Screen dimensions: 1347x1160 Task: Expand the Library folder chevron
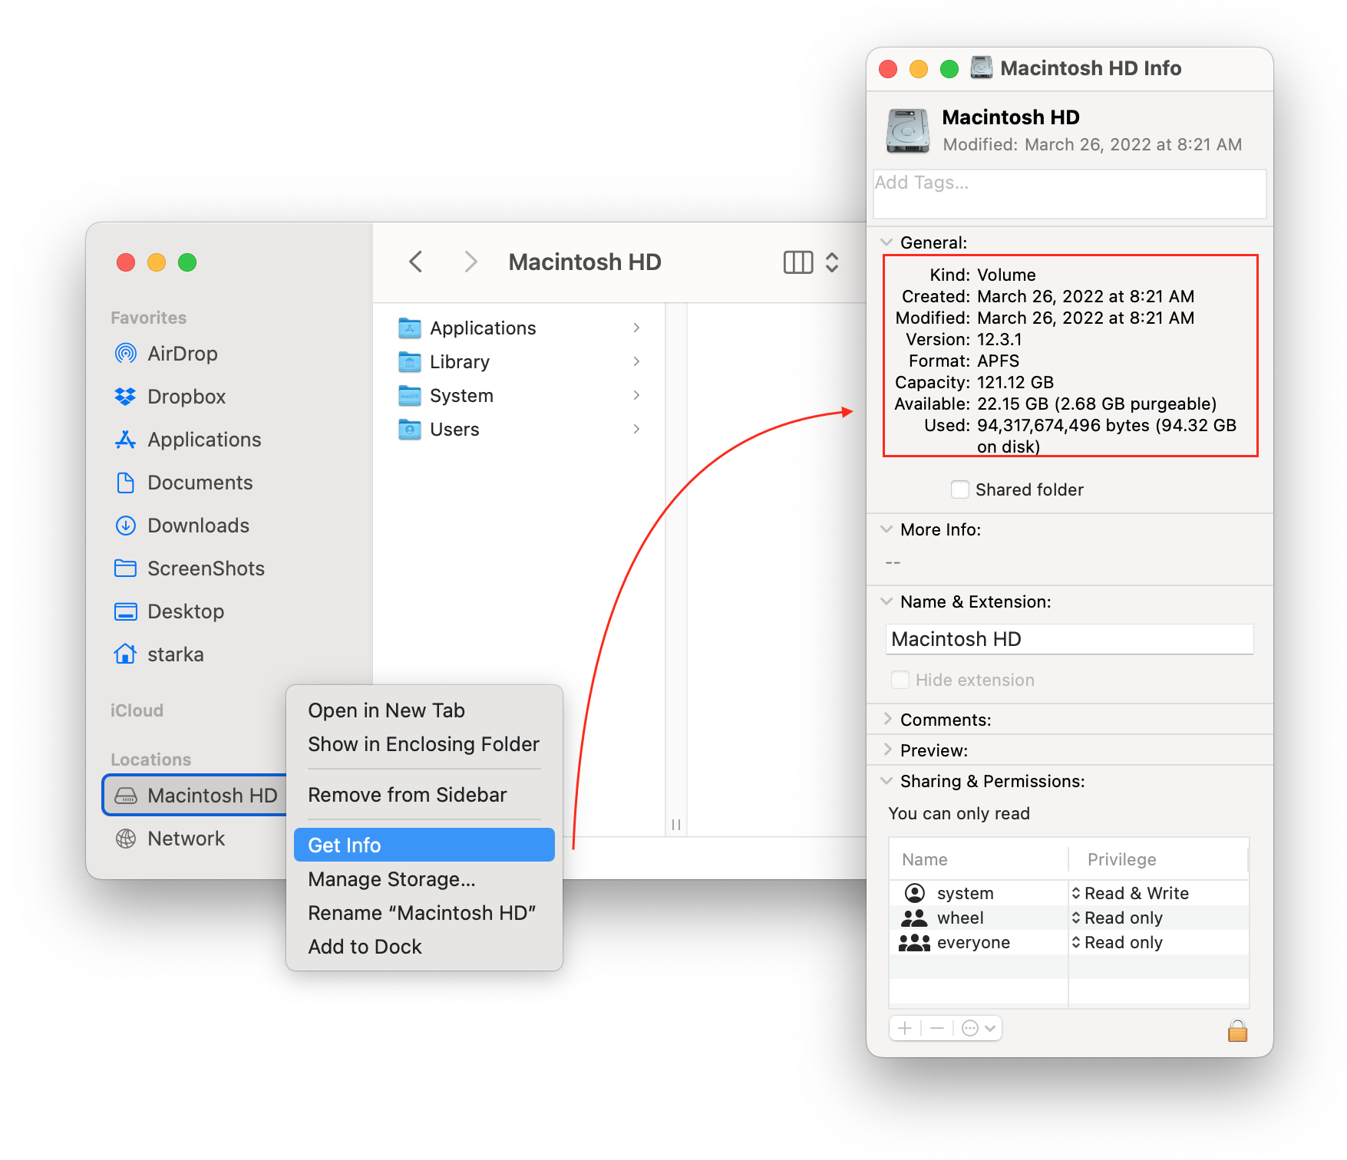[636, 361]
